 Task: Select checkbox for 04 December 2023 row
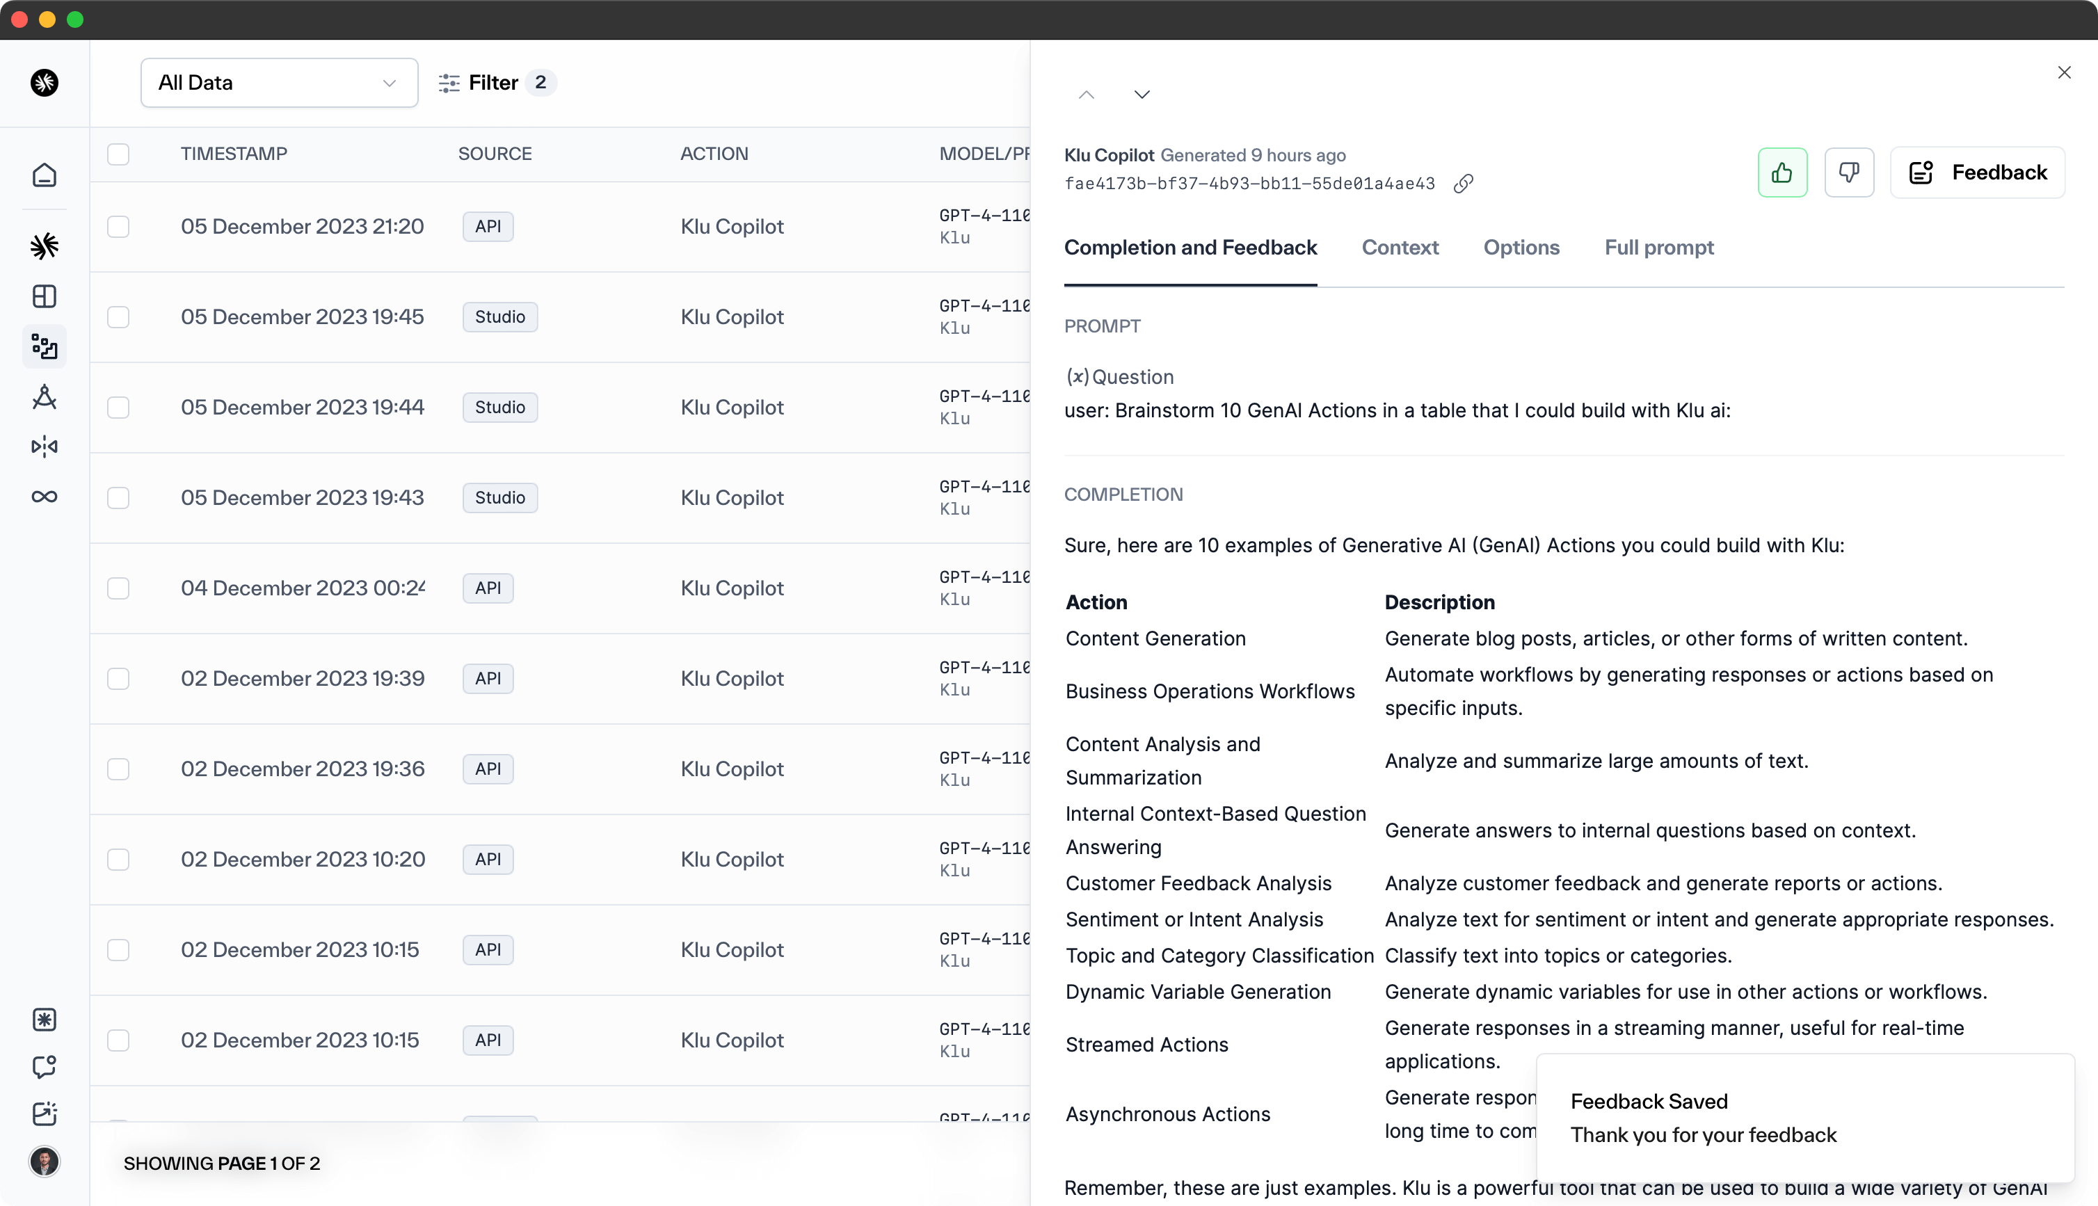click(x=118, y=588)
